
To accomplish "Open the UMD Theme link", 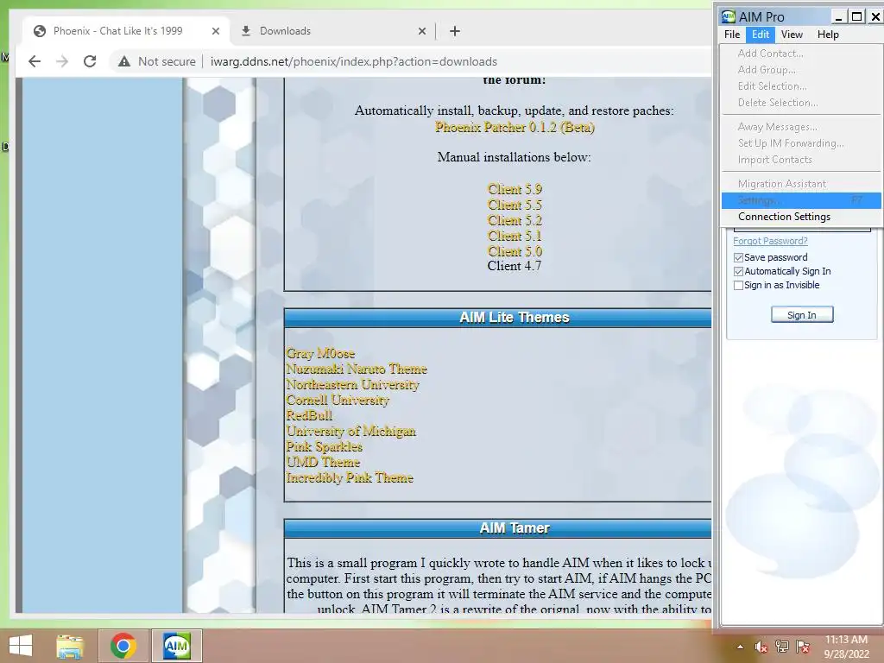I will point(323,463).
